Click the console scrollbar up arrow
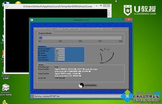Image resolution: width=162 pixels, height=104 pixels. pos(109,11)
